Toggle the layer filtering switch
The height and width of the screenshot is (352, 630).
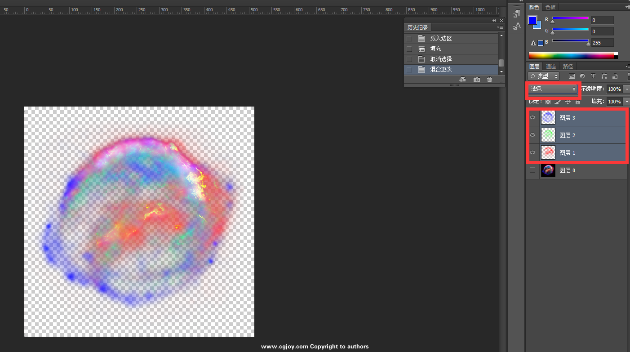click(629, 76)
